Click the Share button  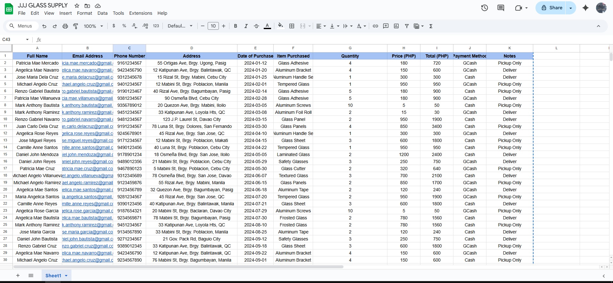coord(551,8)
